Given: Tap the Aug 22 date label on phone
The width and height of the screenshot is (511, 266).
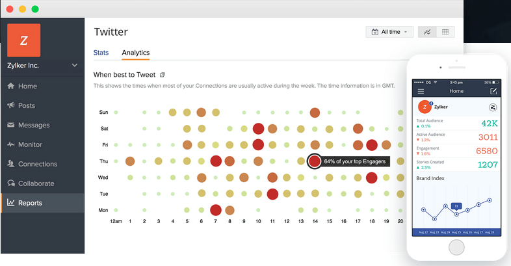Looking at the screenshot, I should 423,232.
